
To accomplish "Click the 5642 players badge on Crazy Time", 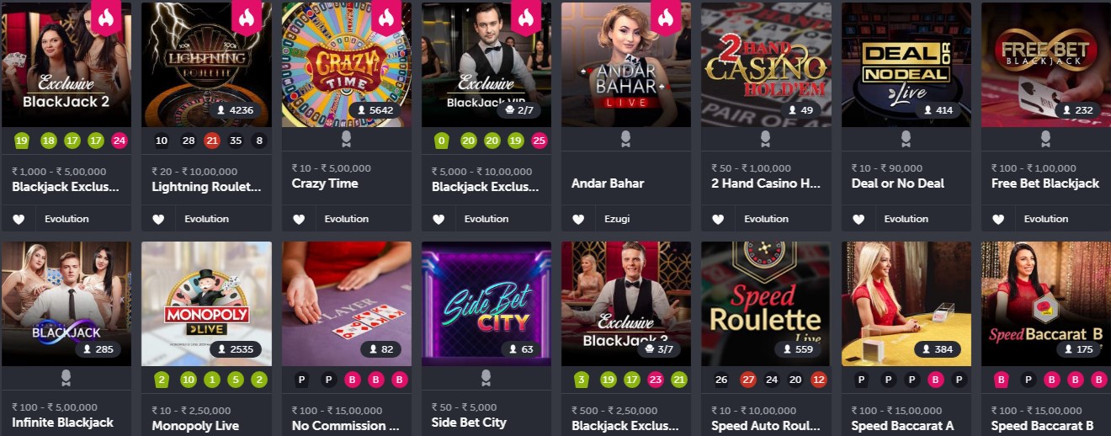I will click(375, 110).
